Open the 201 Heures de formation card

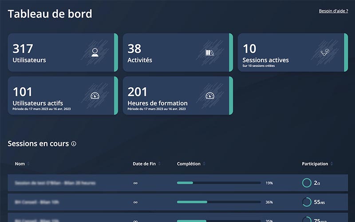pos(178,95)
